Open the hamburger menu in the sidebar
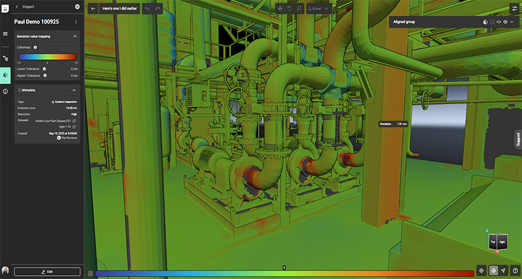522x279 pixels. coord(5,34)
